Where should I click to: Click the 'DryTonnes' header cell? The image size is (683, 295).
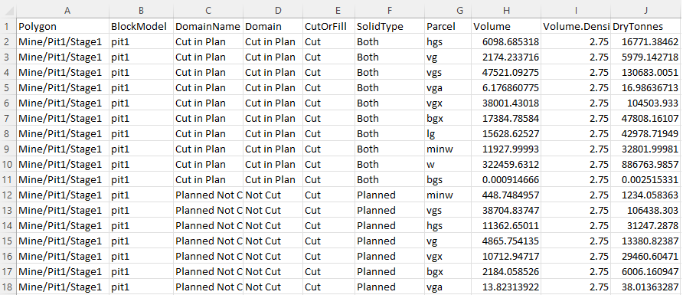(x=646, y=26)
